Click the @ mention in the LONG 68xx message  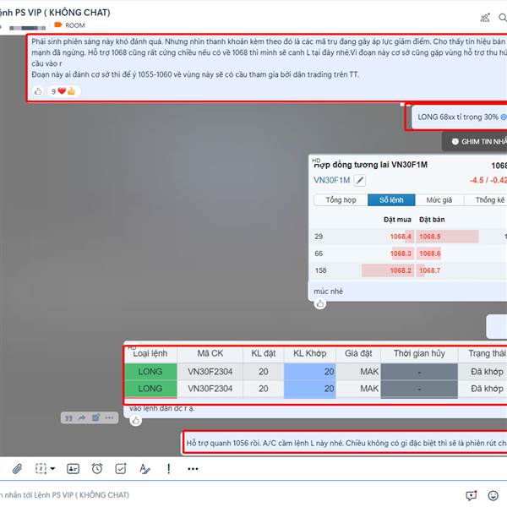point(504,117)
